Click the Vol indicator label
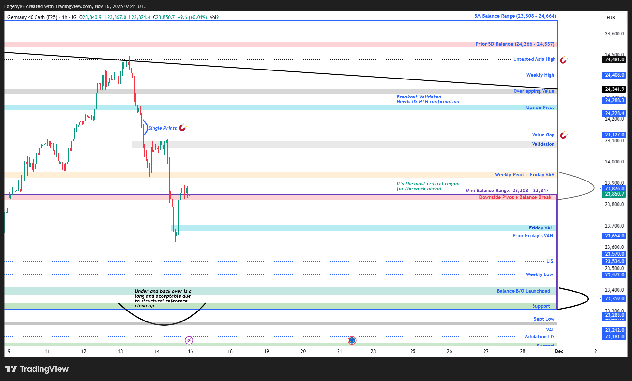 [214, 17]
